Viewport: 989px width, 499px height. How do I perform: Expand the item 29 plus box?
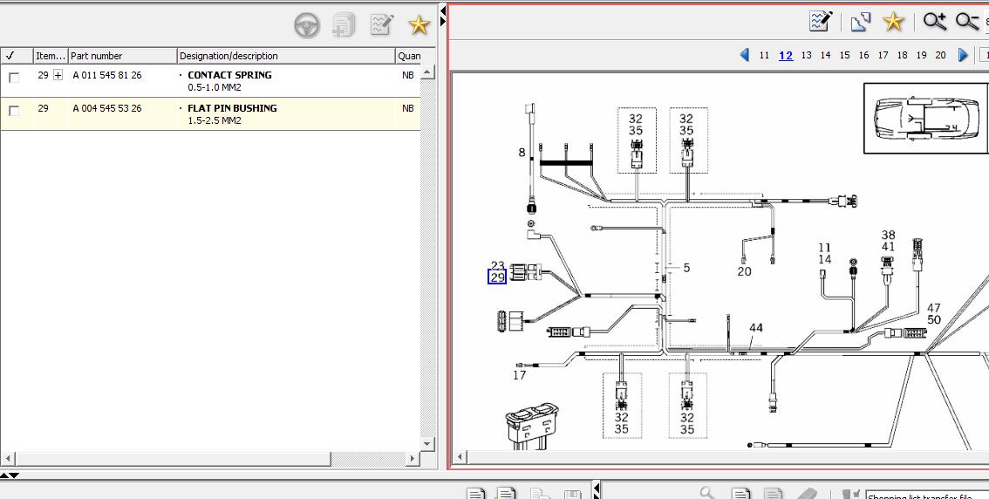tap(58, 76)
